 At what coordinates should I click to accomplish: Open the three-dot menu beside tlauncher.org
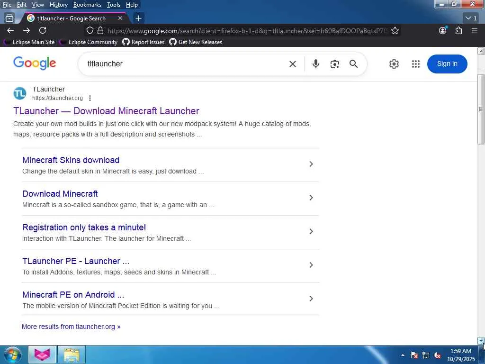(x=90, y=98)
